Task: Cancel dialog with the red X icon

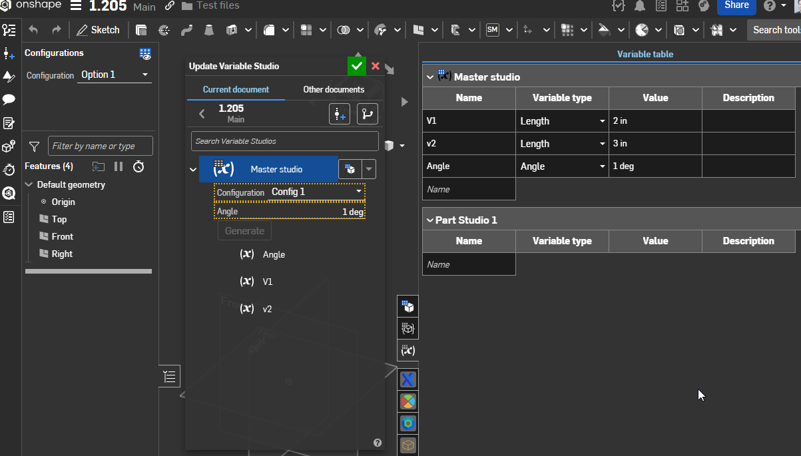Action: (376, 66)
